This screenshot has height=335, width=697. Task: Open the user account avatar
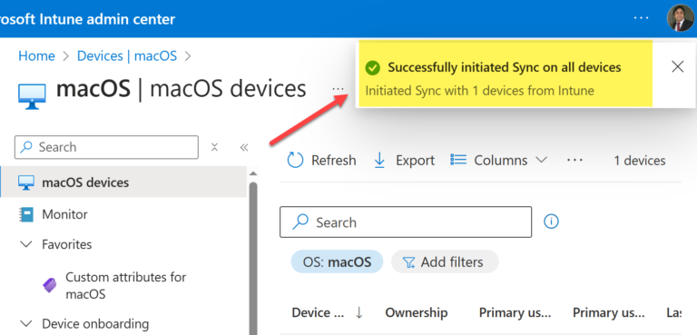[x=680, y=18]
